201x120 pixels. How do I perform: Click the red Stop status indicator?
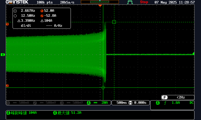point(144,2)
